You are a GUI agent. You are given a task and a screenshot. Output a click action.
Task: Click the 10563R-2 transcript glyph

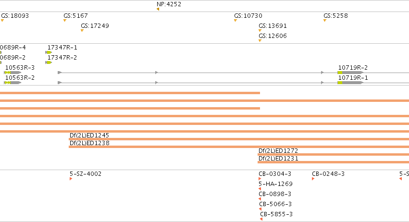tap(12, 83)
